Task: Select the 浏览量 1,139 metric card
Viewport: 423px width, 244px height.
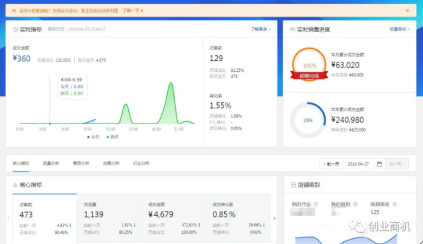Action: [109, 218]
